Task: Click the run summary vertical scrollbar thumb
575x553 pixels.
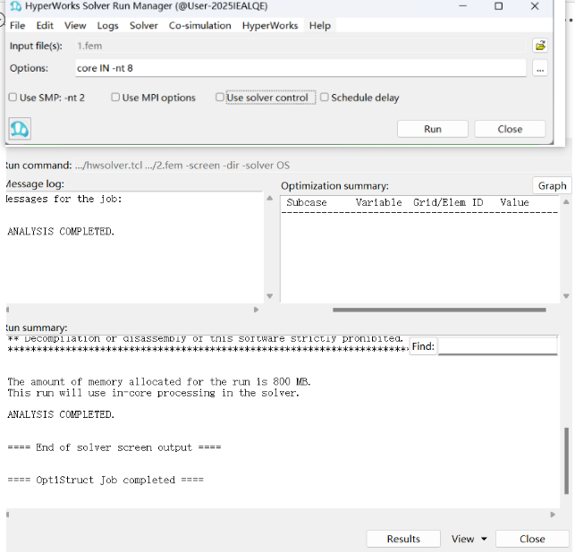Action: point(567,461)
